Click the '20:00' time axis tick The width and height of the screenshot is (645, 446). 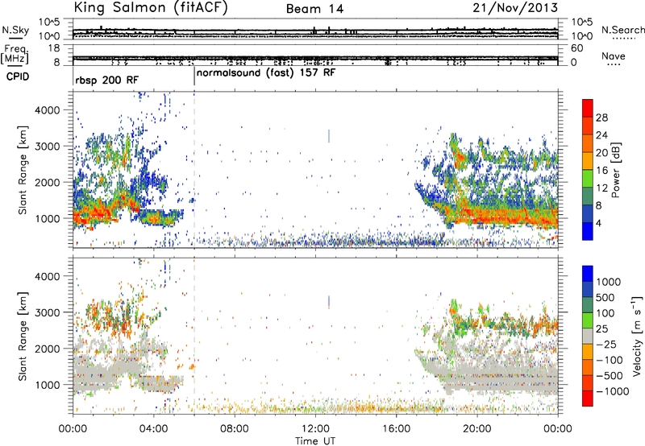[476, 429]
